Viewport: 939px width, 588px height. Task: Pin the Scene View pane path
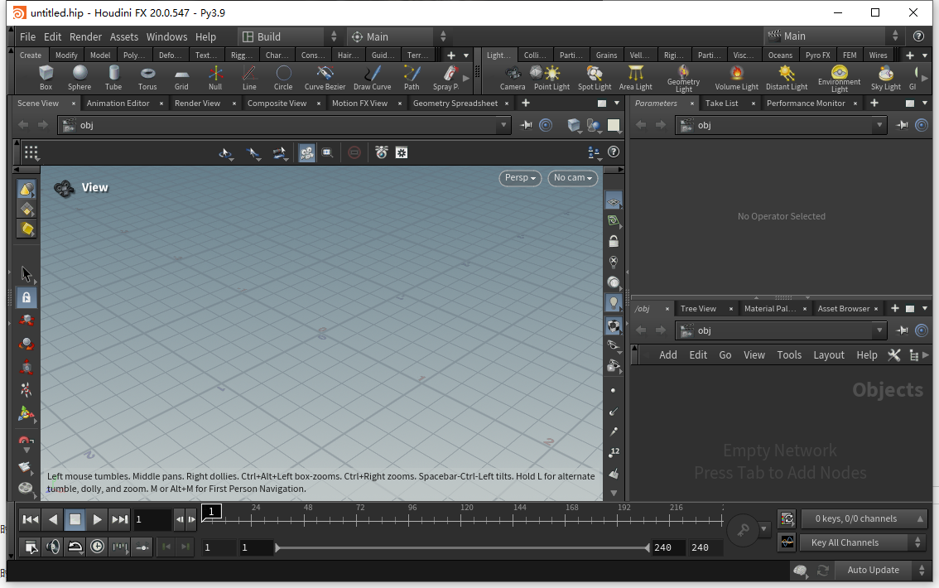point(527,125)
